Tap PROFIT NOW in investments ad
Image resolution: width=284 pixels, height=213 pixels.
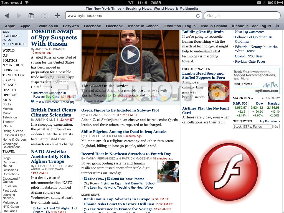tap(243, 84)
